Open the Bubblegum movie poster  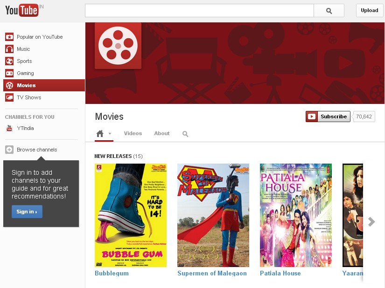point(131,215)
